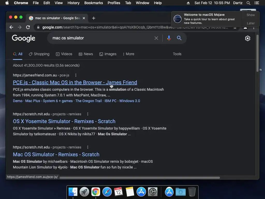The width and height of the screenshot is (265, 199).
Task: Click into the Google search field
Action: click(x=101, y=38)
